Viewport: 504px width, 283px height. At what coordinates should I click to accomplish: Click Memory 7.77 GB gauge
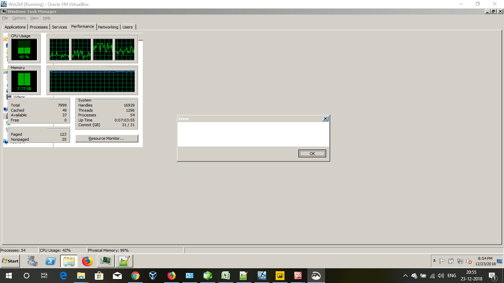pos(24,81)
